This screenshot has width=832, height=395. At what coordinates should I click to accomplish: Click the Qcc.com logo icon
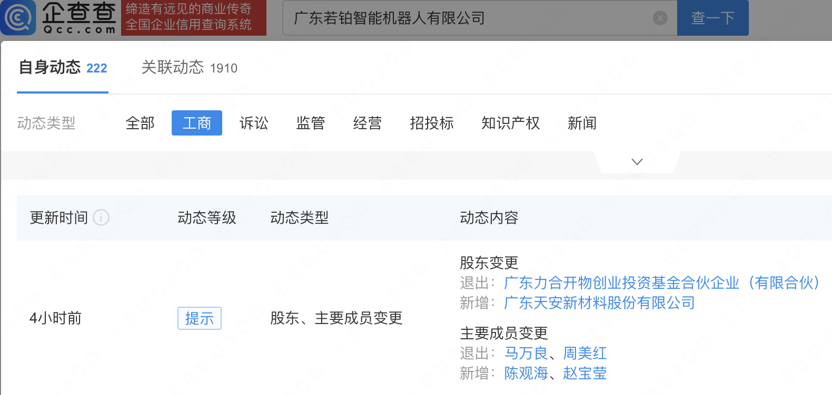click(x=18, y=17)
